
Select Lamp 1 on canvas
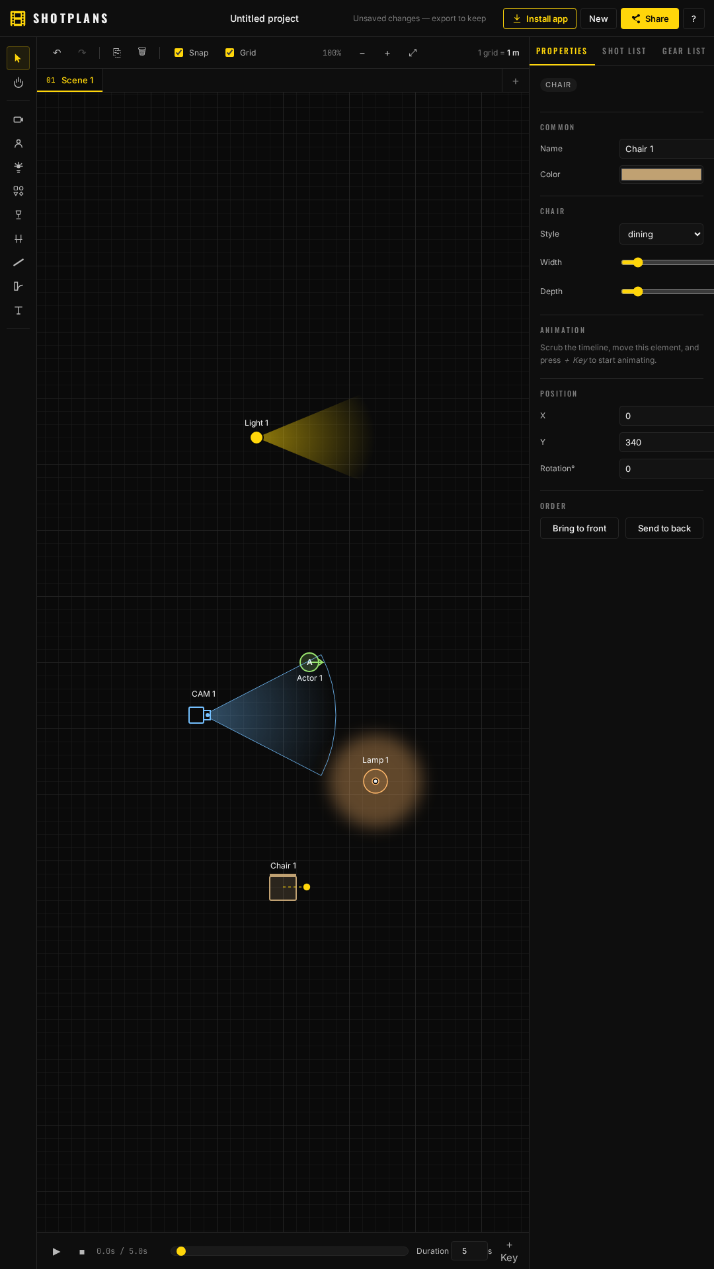coord(376,781)
